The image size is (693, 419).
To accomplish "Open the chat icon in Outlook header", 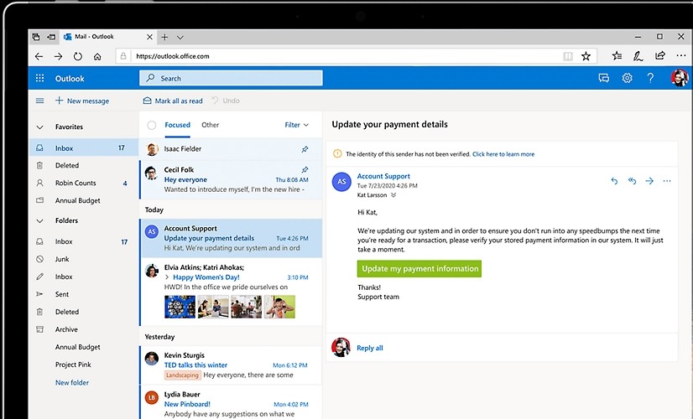I will 604,78.
